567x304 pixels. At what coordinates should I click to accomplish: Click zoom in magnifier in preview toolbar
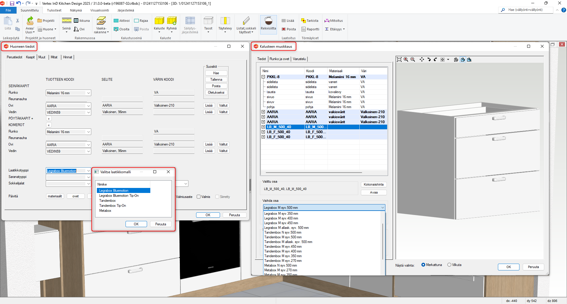[x=406, y=60]
